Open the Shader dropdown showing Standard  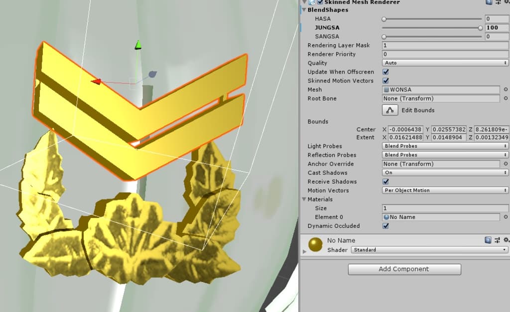coord(429,250)
